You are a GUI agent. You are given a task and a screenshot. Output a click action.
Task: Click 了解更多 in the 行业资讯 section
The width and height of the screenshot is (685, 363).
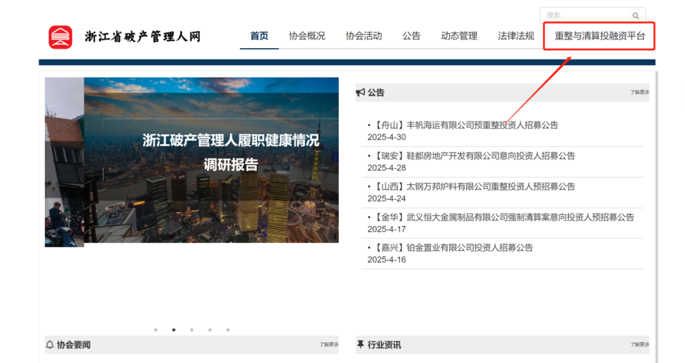[639, 344]
